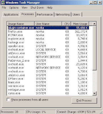Select the winlogon.exe process

tap(48, 90)
